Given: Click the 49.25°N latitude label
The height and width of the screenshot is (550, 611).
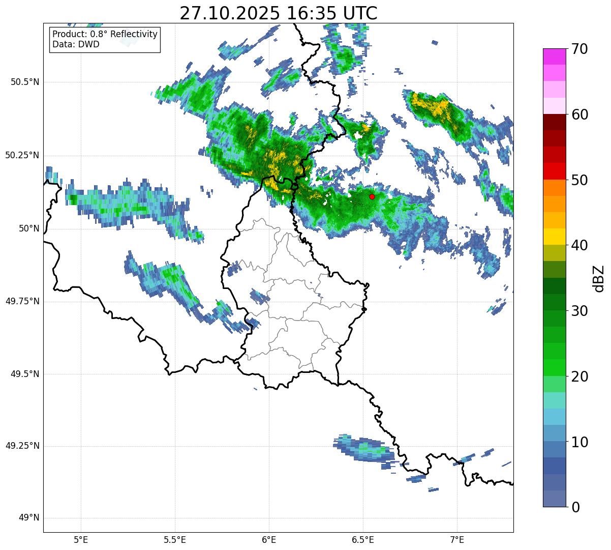Looking at the screenshot, I should tap(22, 446).
